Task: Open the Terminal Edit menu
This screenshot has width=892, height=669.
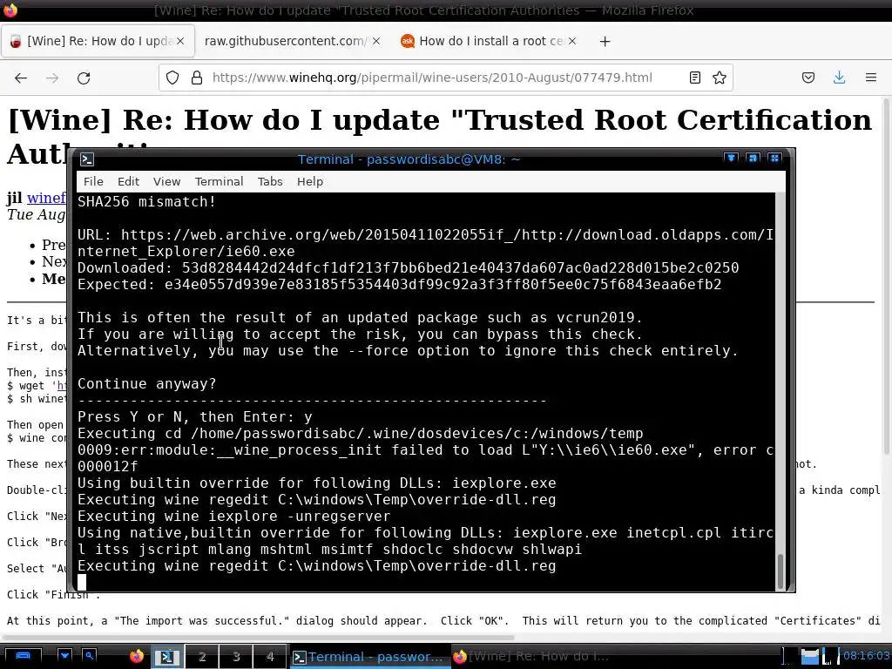Action: pos(128,181)
